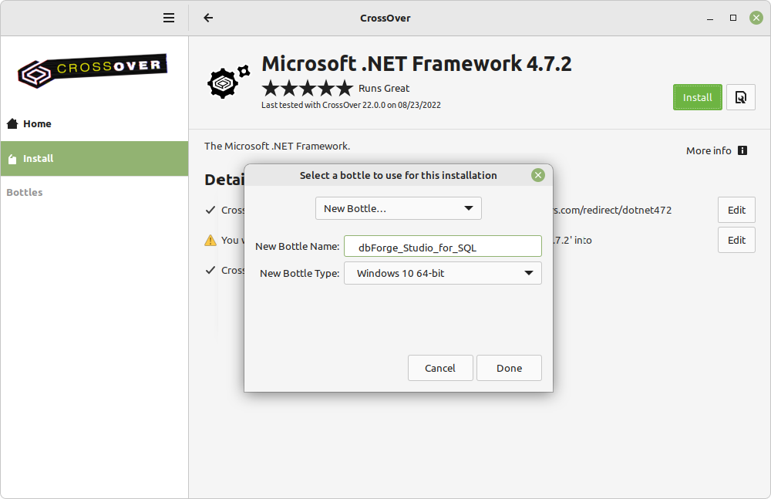This screenshot has width=771, height=499.
Task: Click the CrossOver logo in the sidebar
Action: [93, 71]
